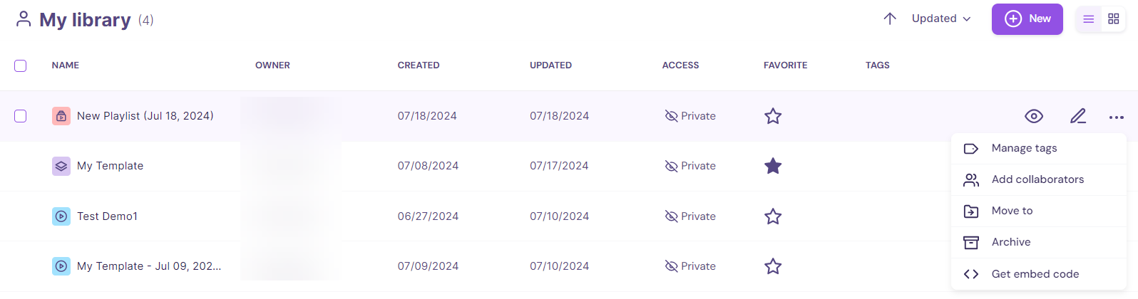Viewport: 1138px width, 299px height.
Task: Open the My Template item link
Action: [111, 166]
